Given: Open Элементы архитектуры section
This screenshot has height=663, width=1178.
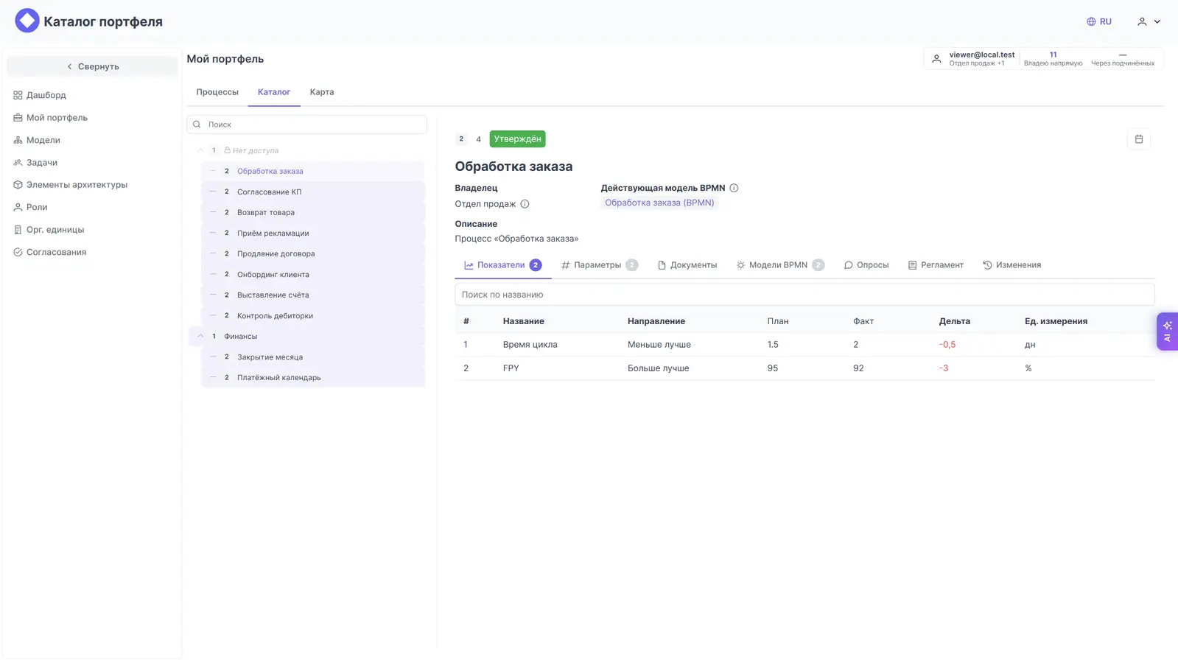Looking at the screenshot, I should pos(70,185).
